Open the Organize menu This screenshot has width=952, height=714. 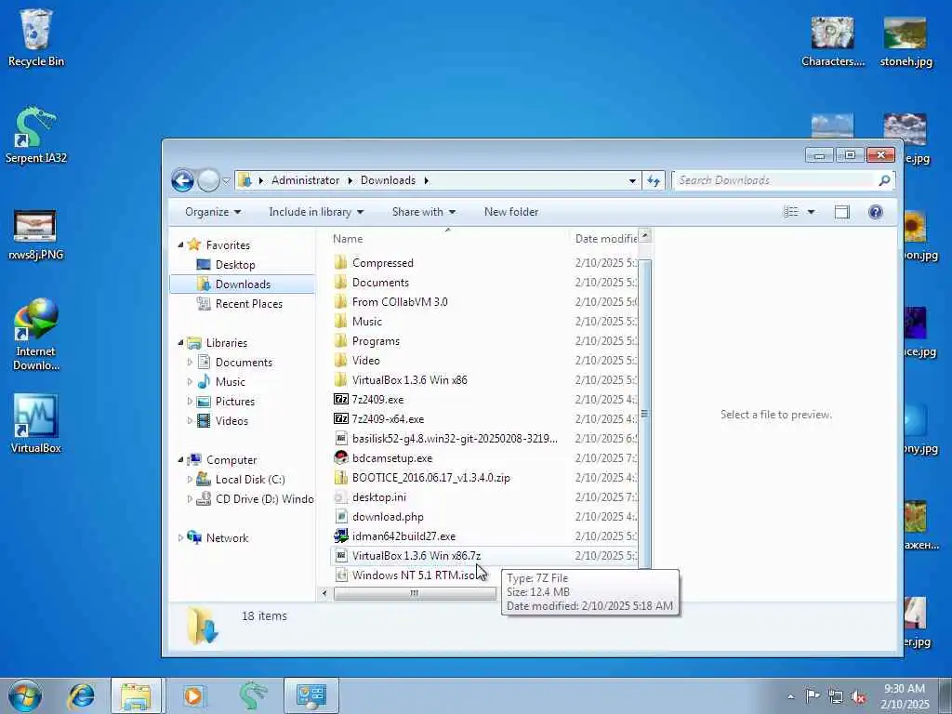[213, 212]
